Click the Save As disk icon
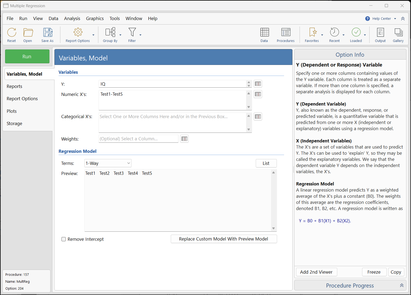411x295 pixels. click(48, 33)
